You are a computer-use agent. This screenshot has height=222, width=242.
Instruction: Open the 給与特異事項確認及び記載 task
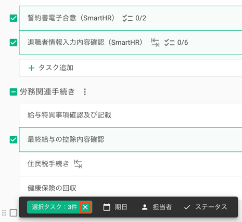[131, 115]
